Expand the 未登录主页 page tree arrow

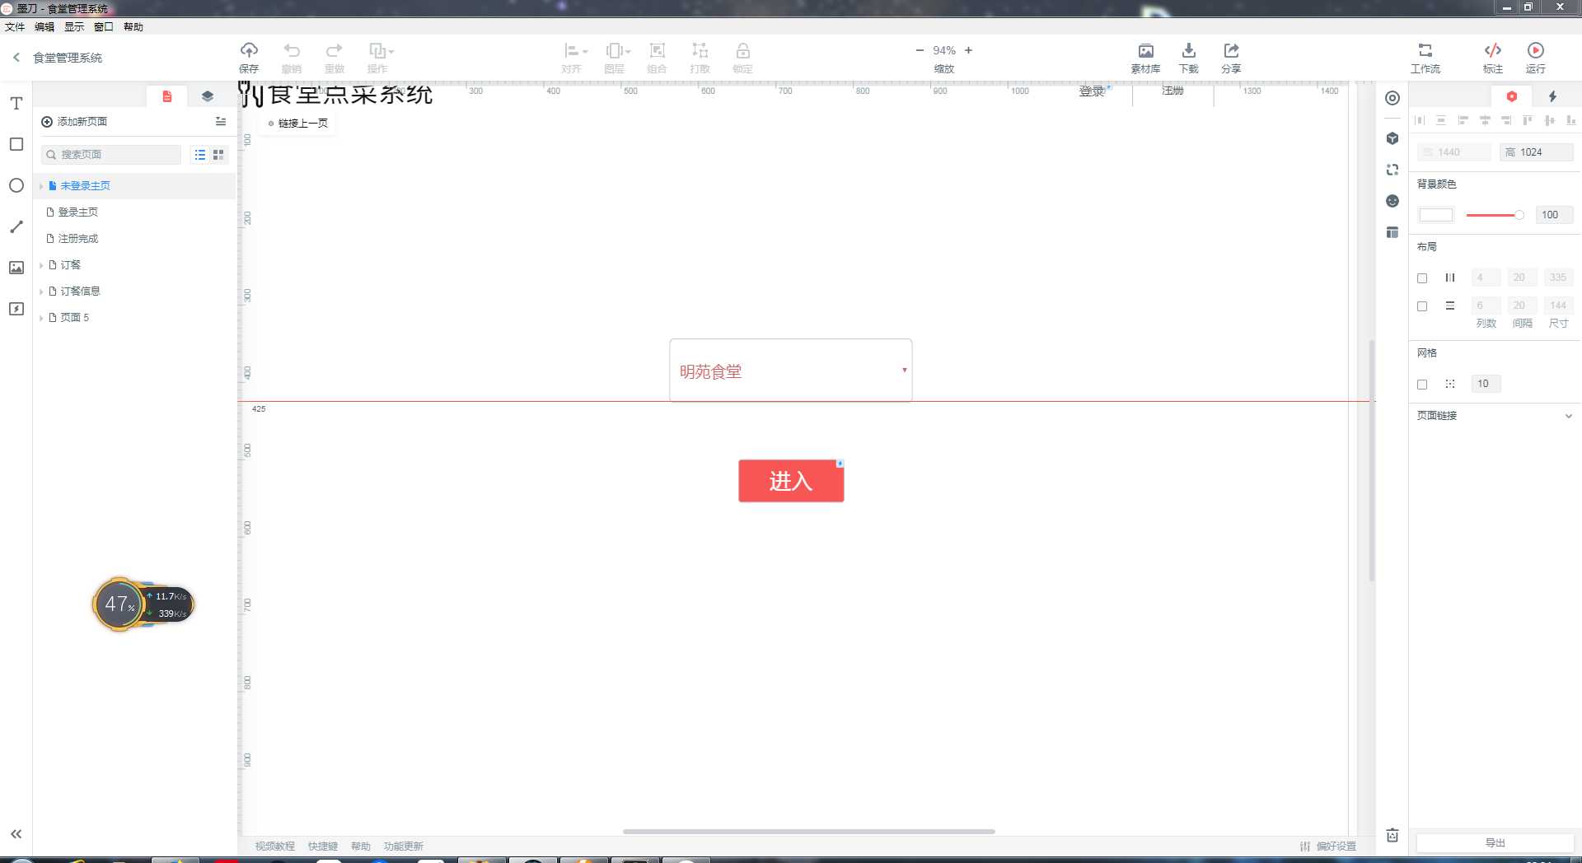click(x=41, y=186)
